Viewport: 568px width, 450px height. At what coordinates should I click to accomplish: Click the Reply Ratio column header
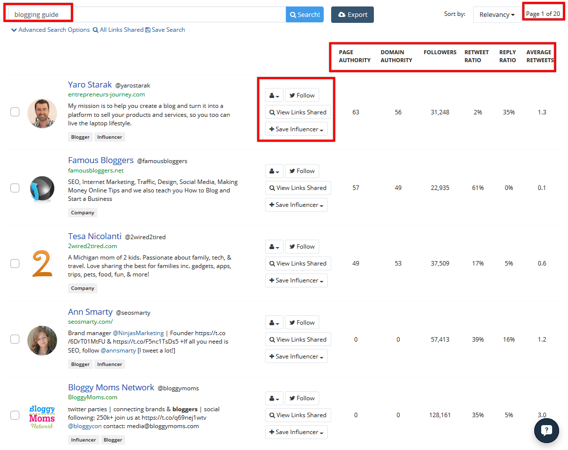[x=507, y=56]
